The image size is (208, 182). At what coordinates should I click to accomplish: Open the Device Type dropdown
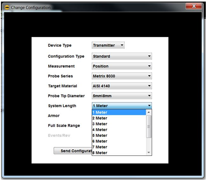pyautogui.click(x=108, y=45)
